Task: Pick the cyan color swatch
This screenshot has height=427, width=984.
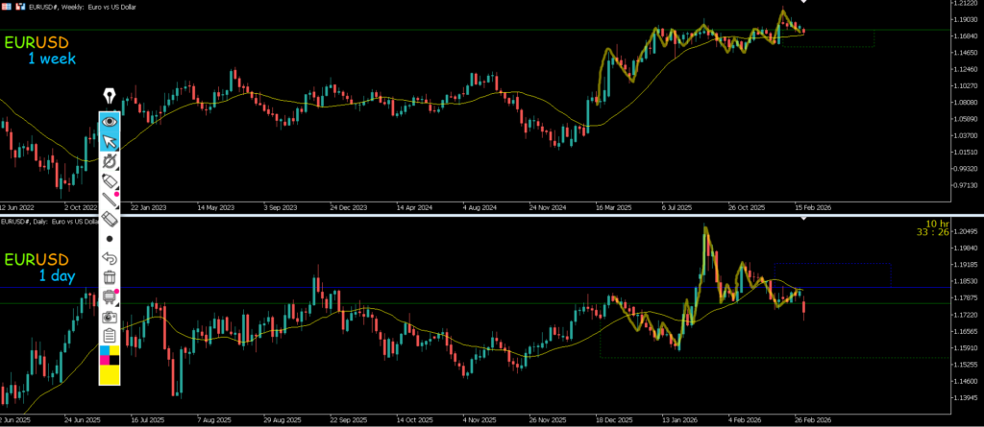Action: click(x=105, y=352)
